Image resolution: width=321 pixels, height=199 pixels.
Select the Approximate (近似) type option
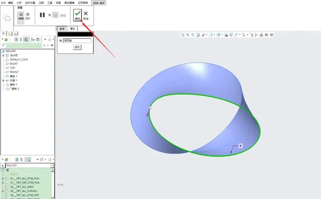[28, 16]
